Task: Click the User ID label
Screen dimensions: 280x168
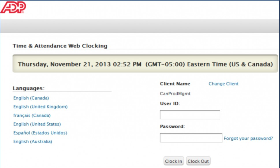Action: (x=170, y=104)
